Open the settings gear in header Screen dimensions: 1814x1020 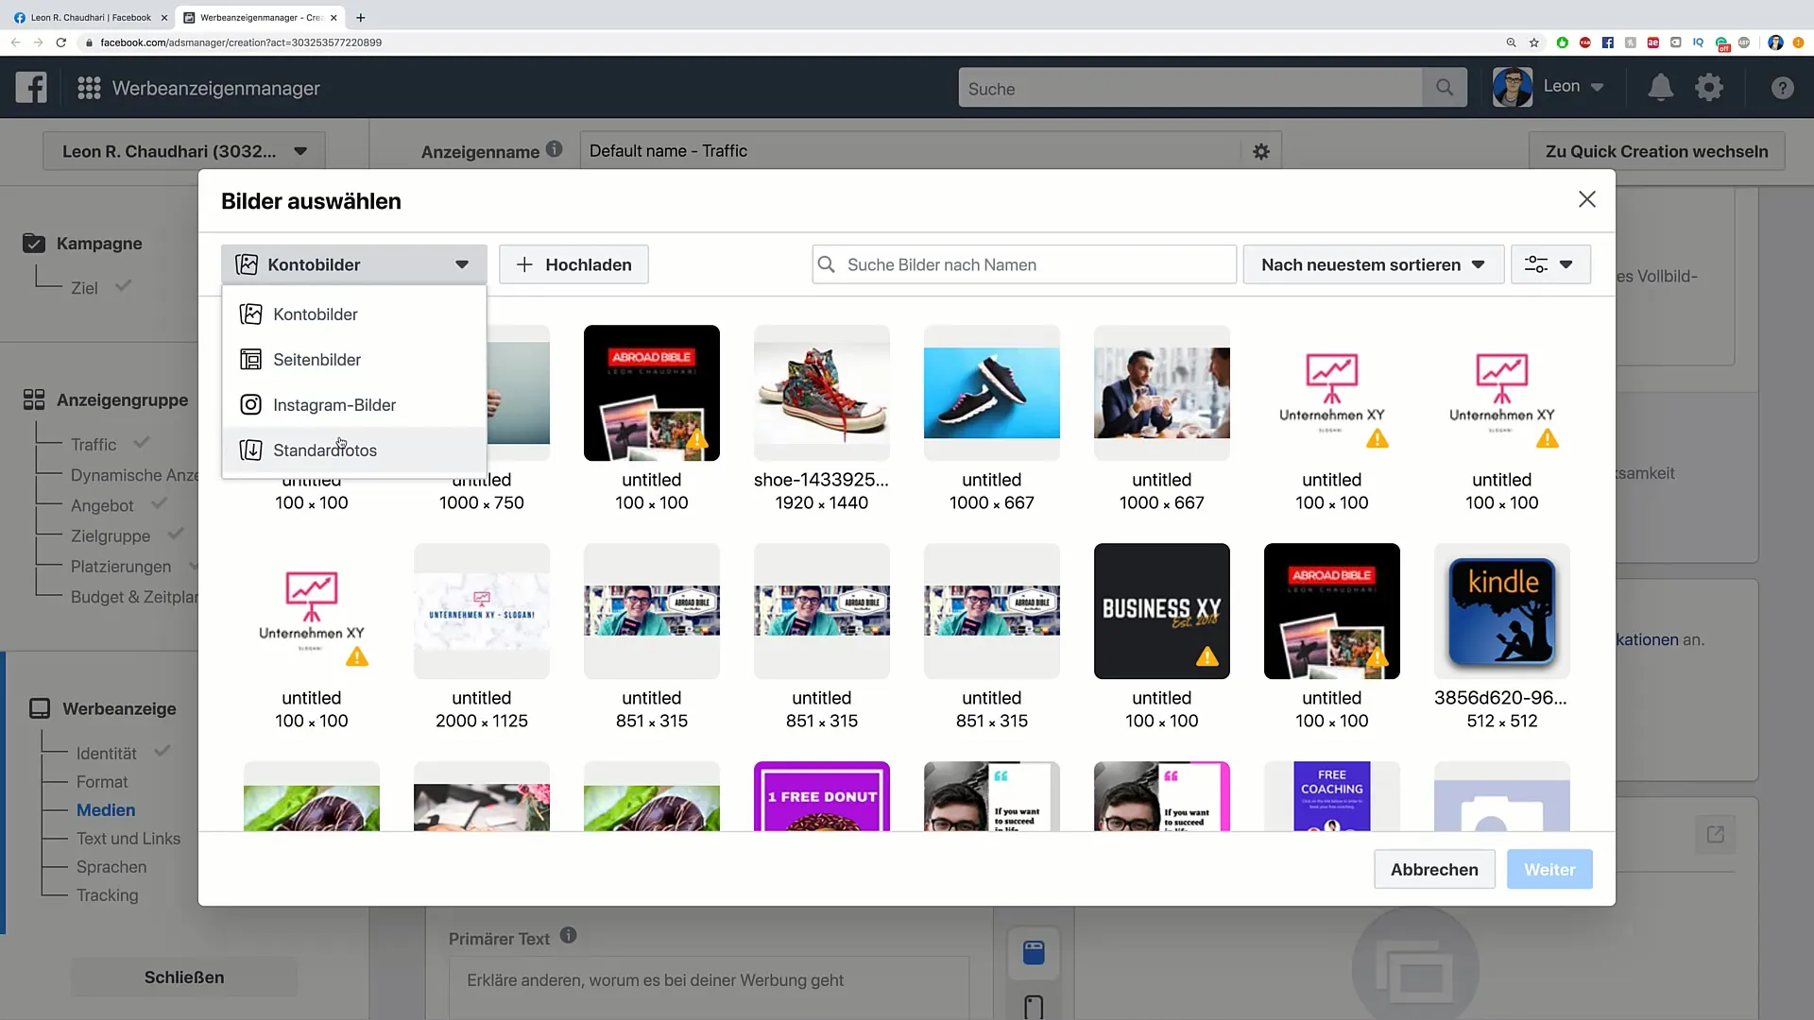tap(1709, 88)
